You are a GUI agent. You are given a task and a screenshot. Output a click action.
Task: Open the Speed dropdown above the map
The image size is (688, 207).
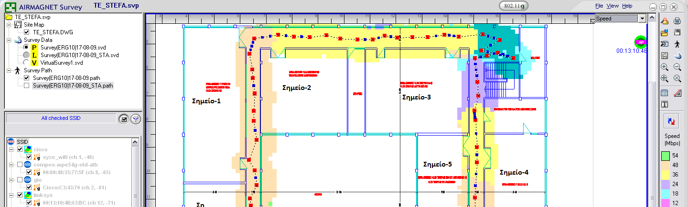coord(642,19)
